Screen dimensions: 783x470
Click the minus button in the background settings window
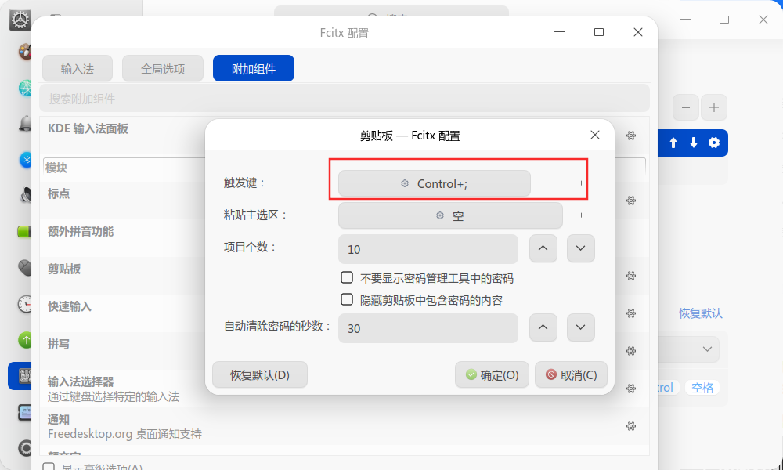pos(686,107)
